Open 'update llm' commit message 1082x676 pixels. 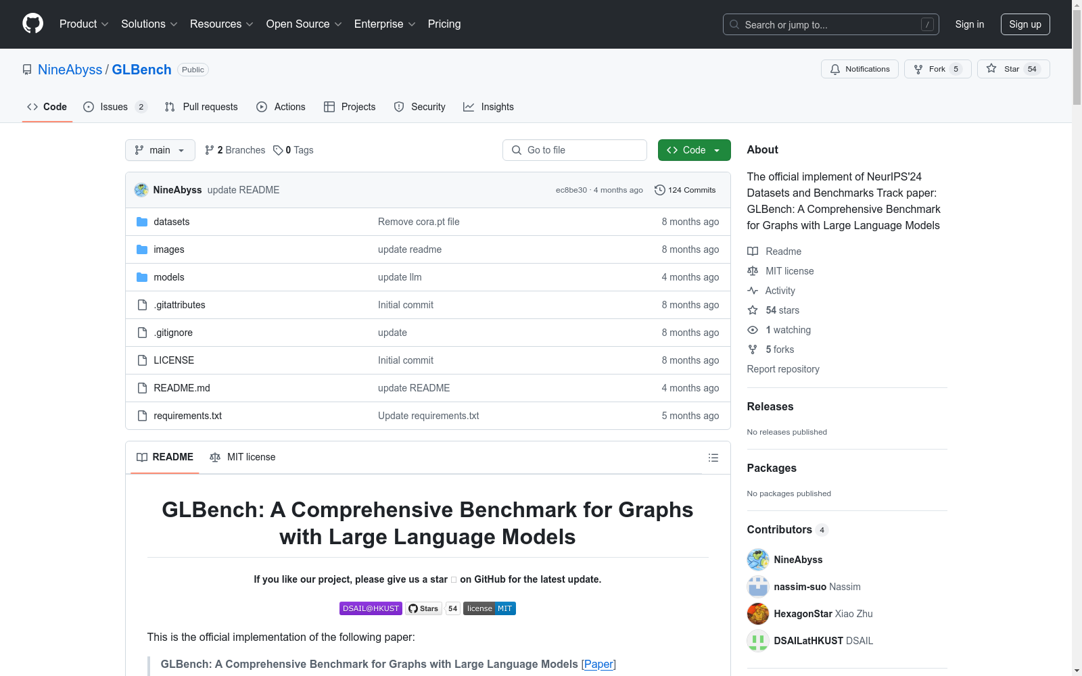[400, 277]
